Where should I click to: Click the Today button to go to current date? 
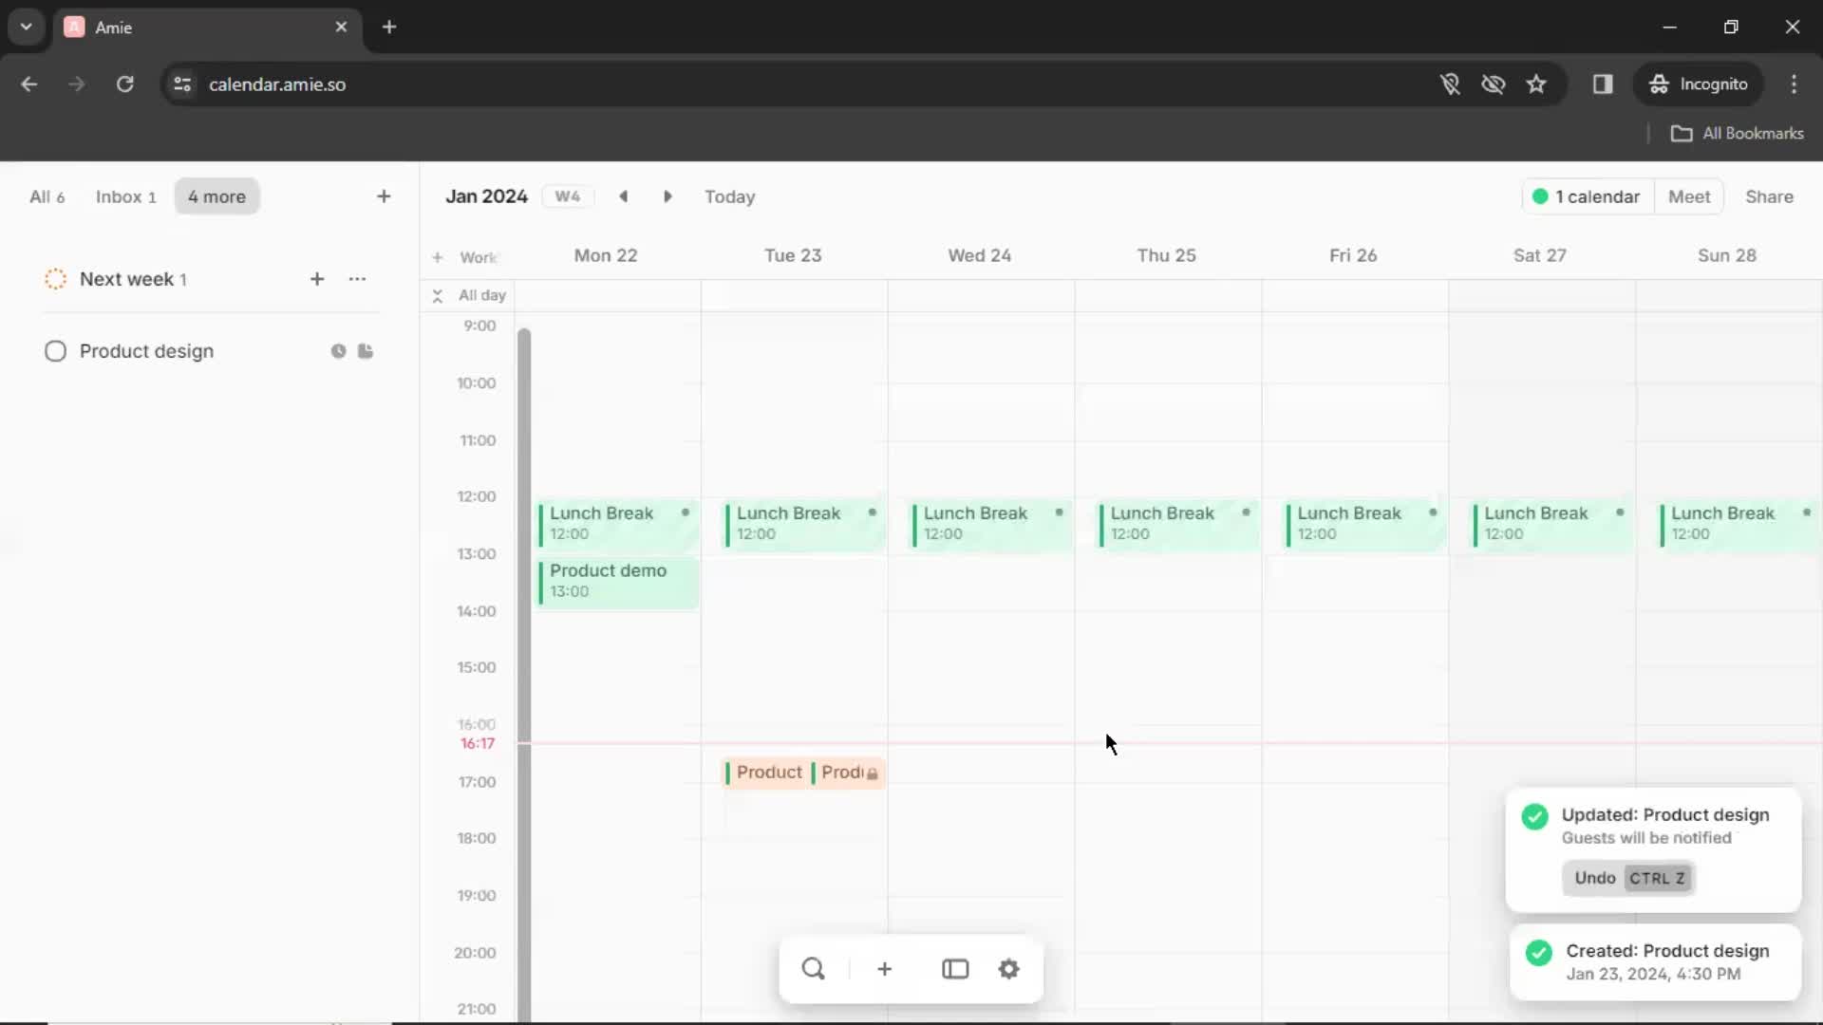[728, 196]
